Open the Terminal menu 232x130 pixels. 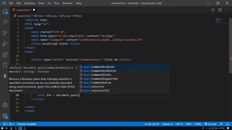point(67,3)
